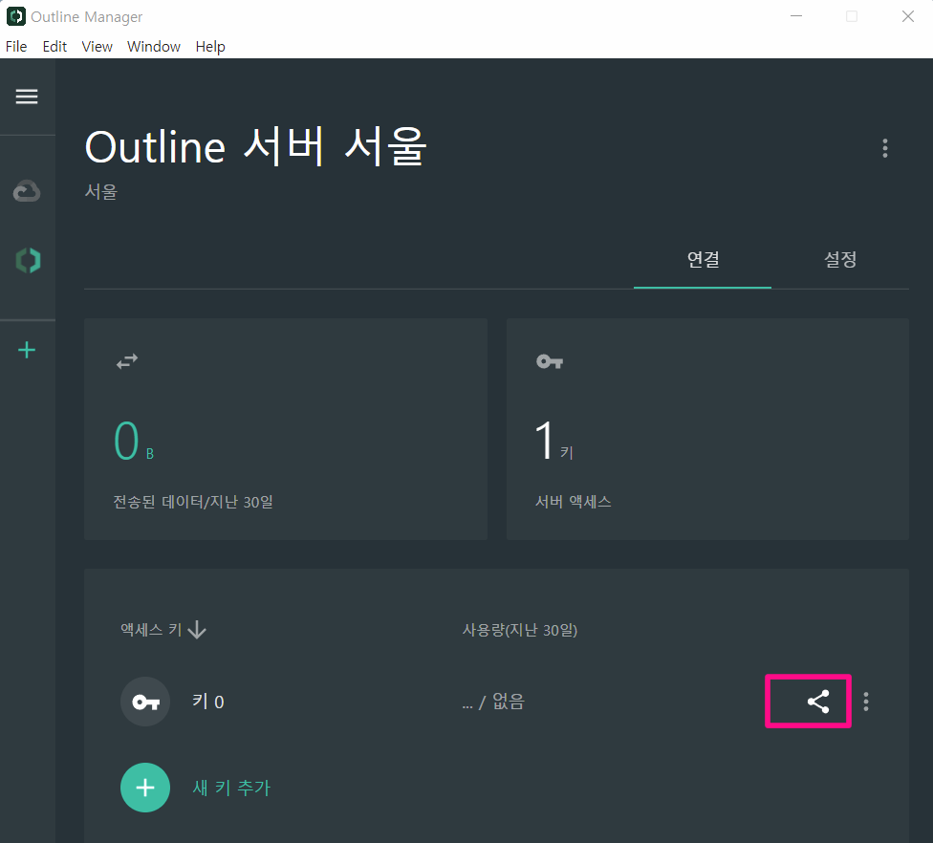Rename key by clicking 키 0 name
Image resolution: width=933 pixels, height=843 pixels.
[208, 702]
